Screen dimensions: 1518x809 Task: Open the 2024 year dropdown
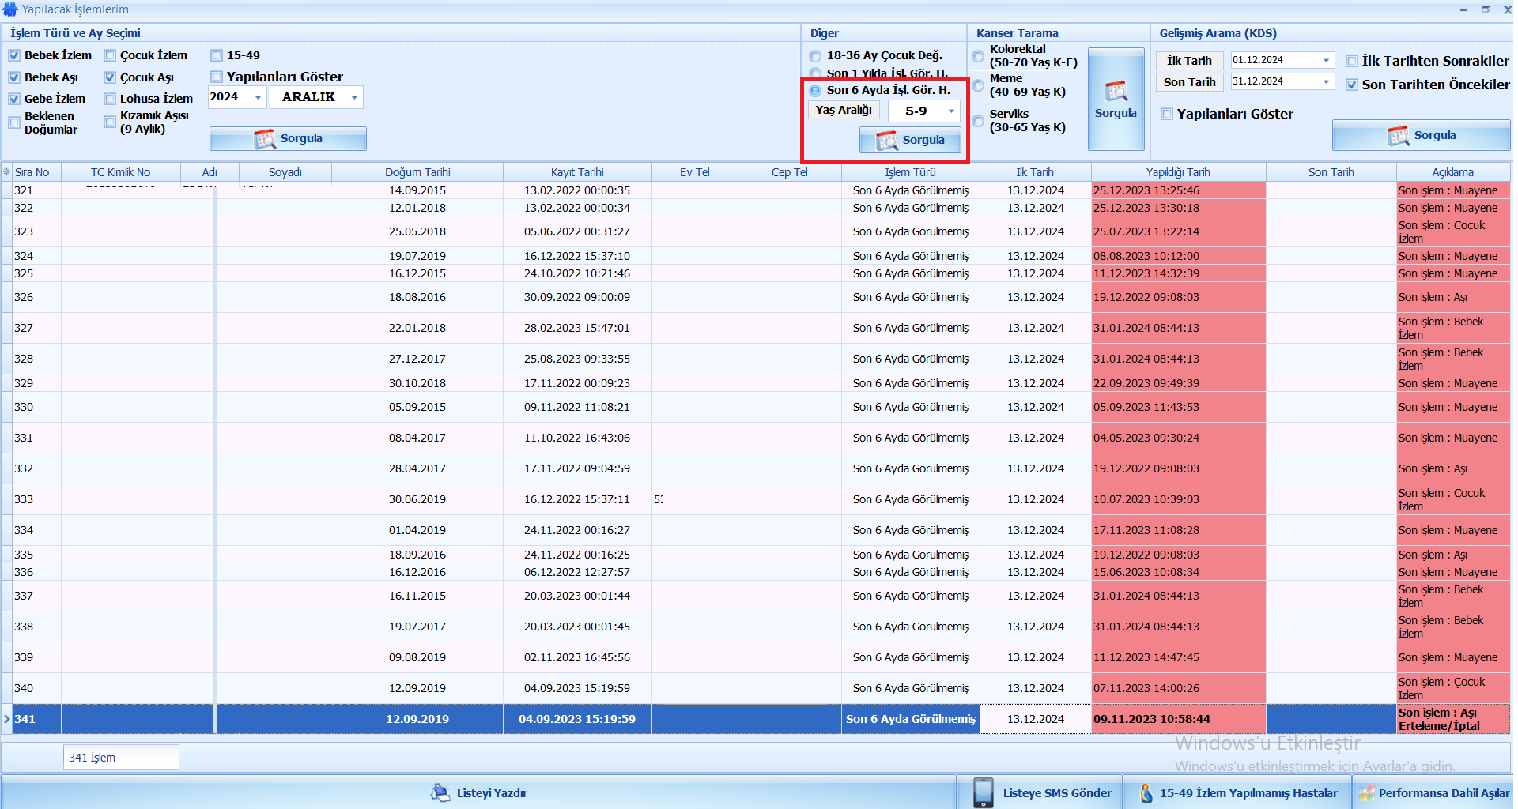pyautogui.click(x=258, y=97)
